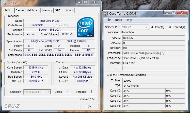Open the About tab in CPU-Z

click(69, 10)
